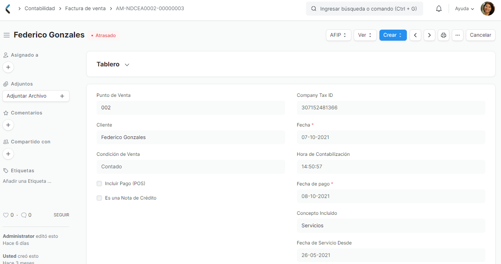Open the AFIP dropdown
Screen dimensions: 501x264
(338, 35)
